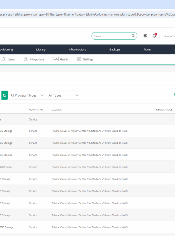Viewport: 175px width, 236px height.
Task: Sort by the CLOUDS column header
Action: tap(57, 110)
